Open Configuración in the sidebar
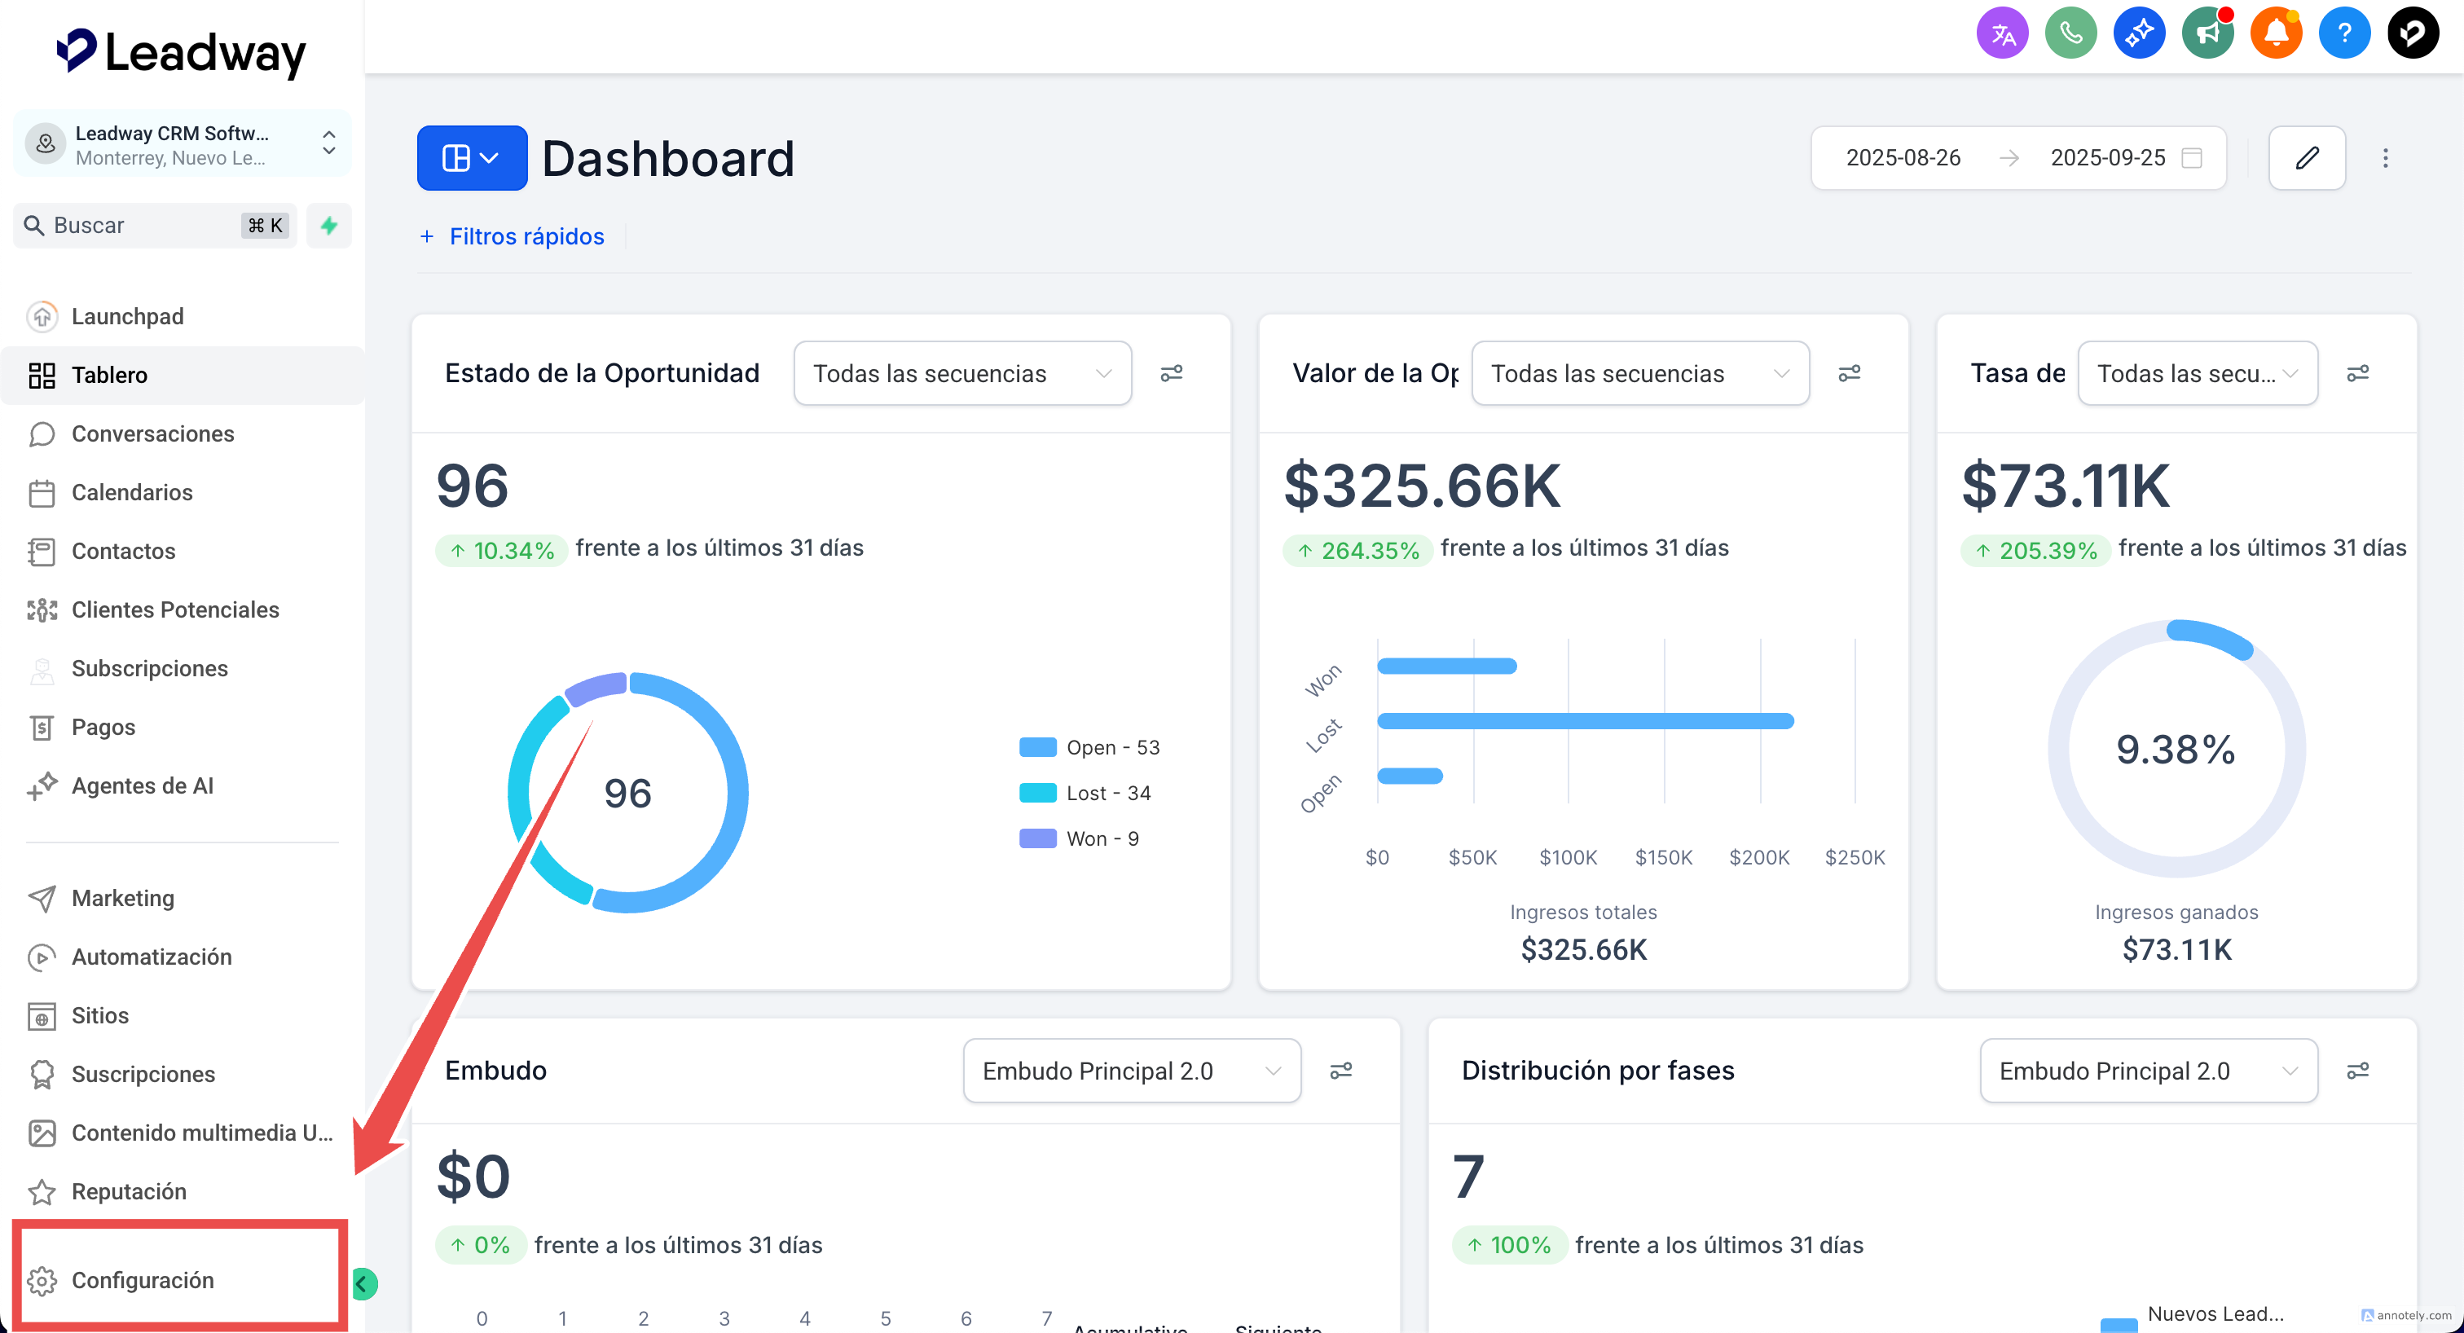 click(x=143, y=1280)
